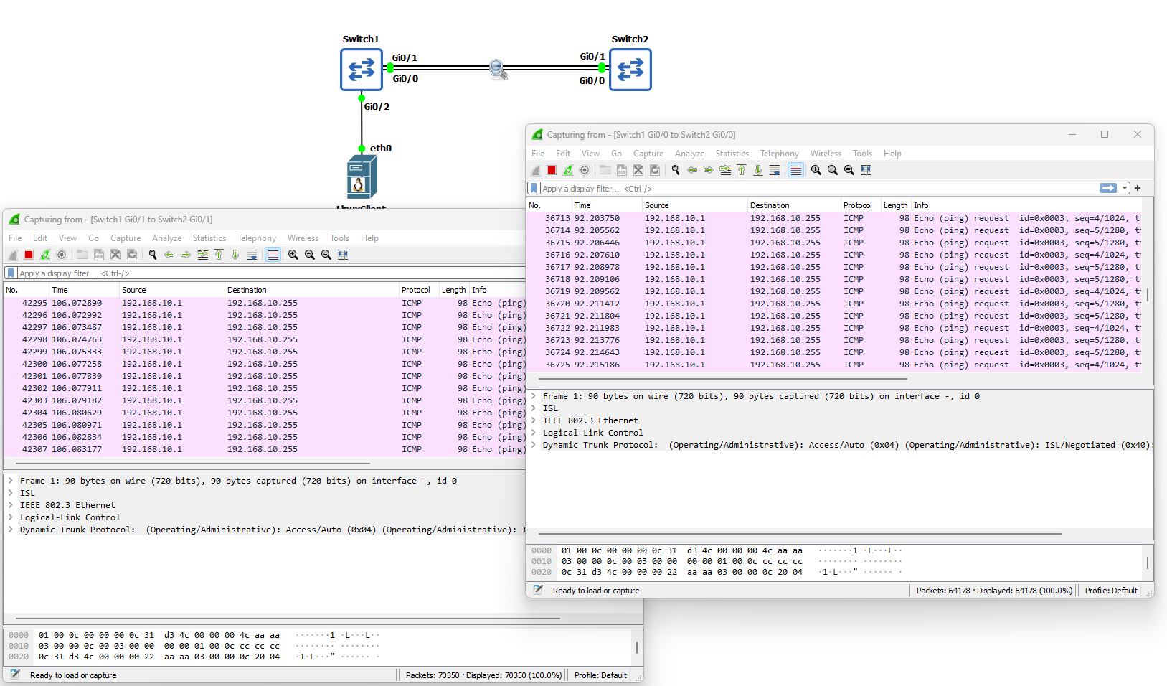Viewport: 1167px width, 686px height.
Task: Go to first packet in Gi0/0 window
Action: 742,170
